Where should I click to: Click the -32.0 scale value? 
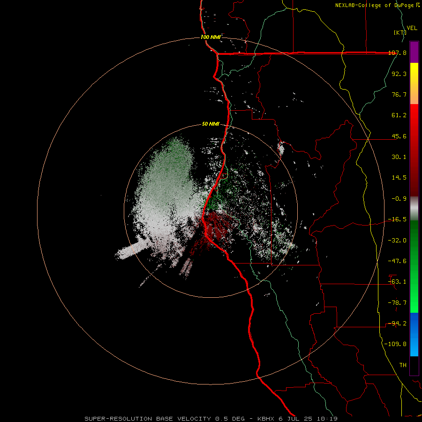click(397, 241)
